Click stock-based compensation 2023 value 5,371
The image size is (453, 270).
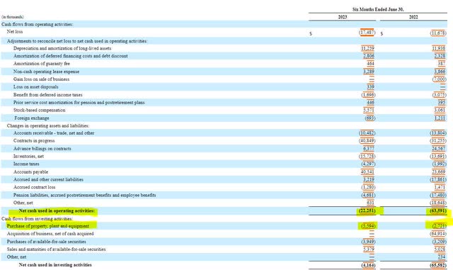tap(368, 111)
